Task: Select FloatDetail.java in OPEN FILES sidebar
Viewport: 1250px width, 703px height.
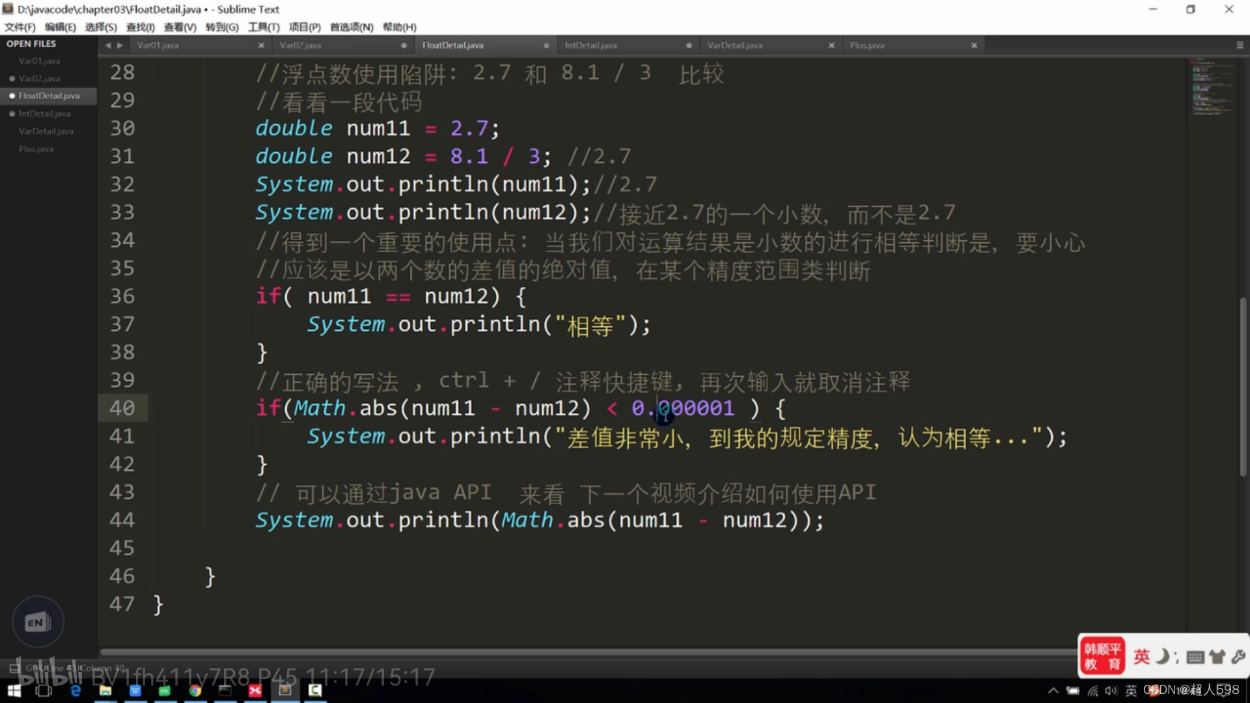Action: coord(49,96)
